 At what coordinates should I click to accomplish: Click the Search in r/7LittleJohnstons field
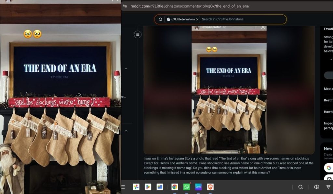241,19
